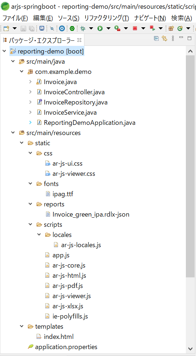
Task: Select the app.js file
Action: [61, 255]
